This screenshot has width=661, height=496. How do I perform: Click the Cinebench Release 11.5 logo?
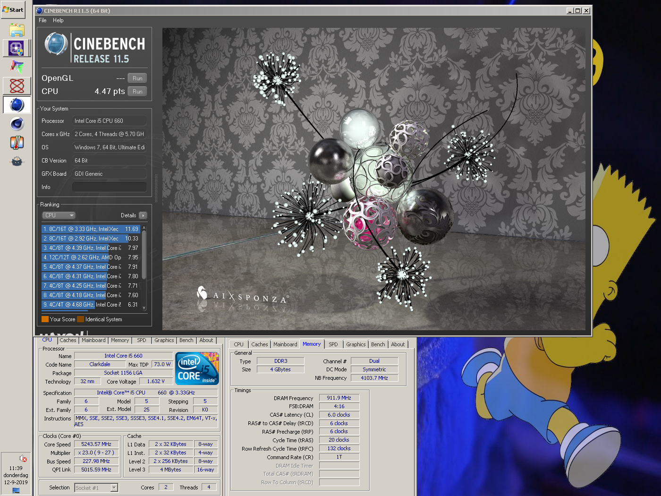point(95,48)
